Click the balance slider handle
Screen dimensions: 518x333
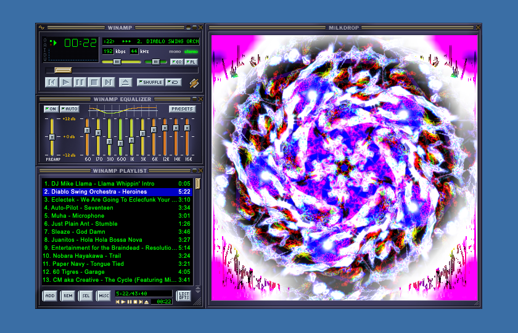tap(156, 62)
